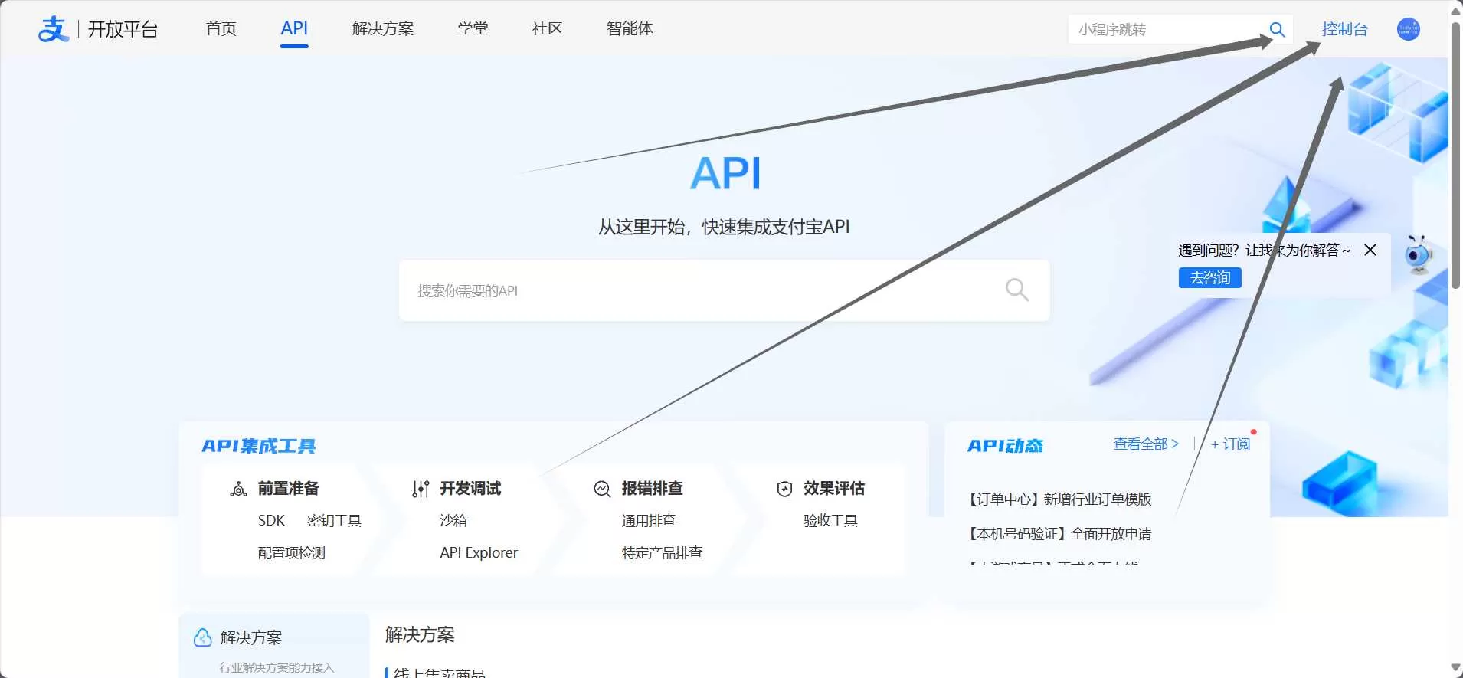Click the 前置准备 heading

point(288,488)
